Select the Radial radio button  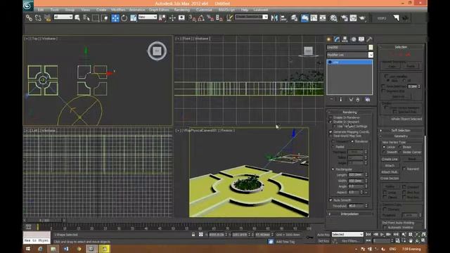click(333, 147)
